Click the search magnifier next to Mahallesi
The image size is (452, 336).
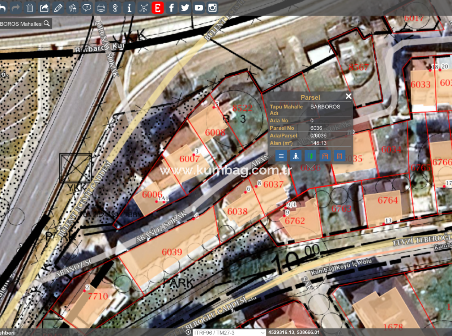[x=47, y=24]
